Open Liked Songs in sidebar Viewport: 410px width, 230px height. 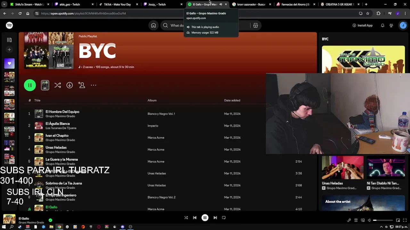pos(9,64)
